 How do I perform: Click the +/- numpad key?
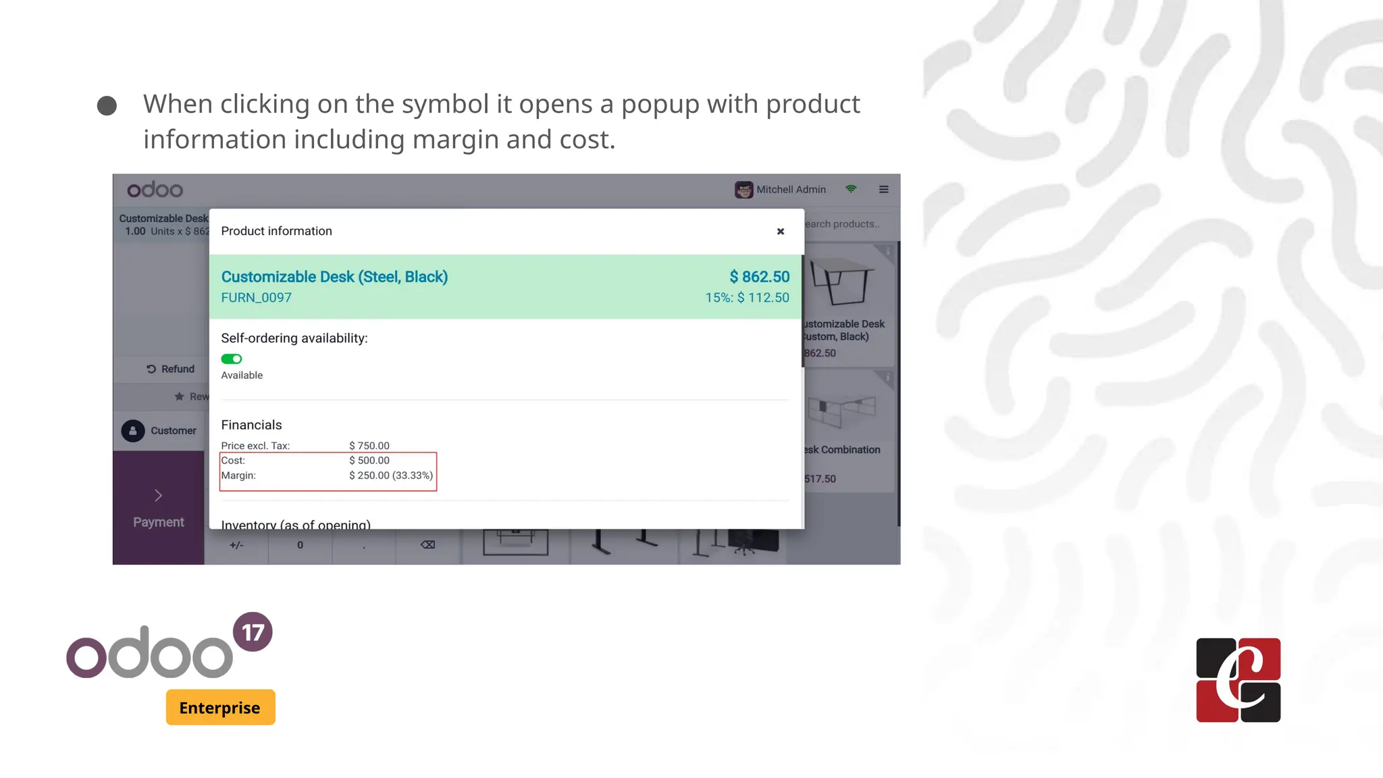236,545
